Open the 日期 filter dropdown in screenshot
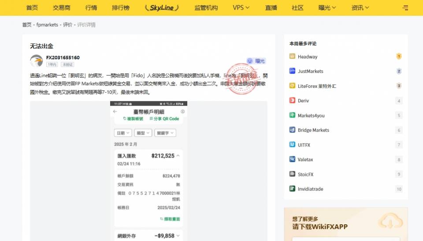 coord(123,133)
